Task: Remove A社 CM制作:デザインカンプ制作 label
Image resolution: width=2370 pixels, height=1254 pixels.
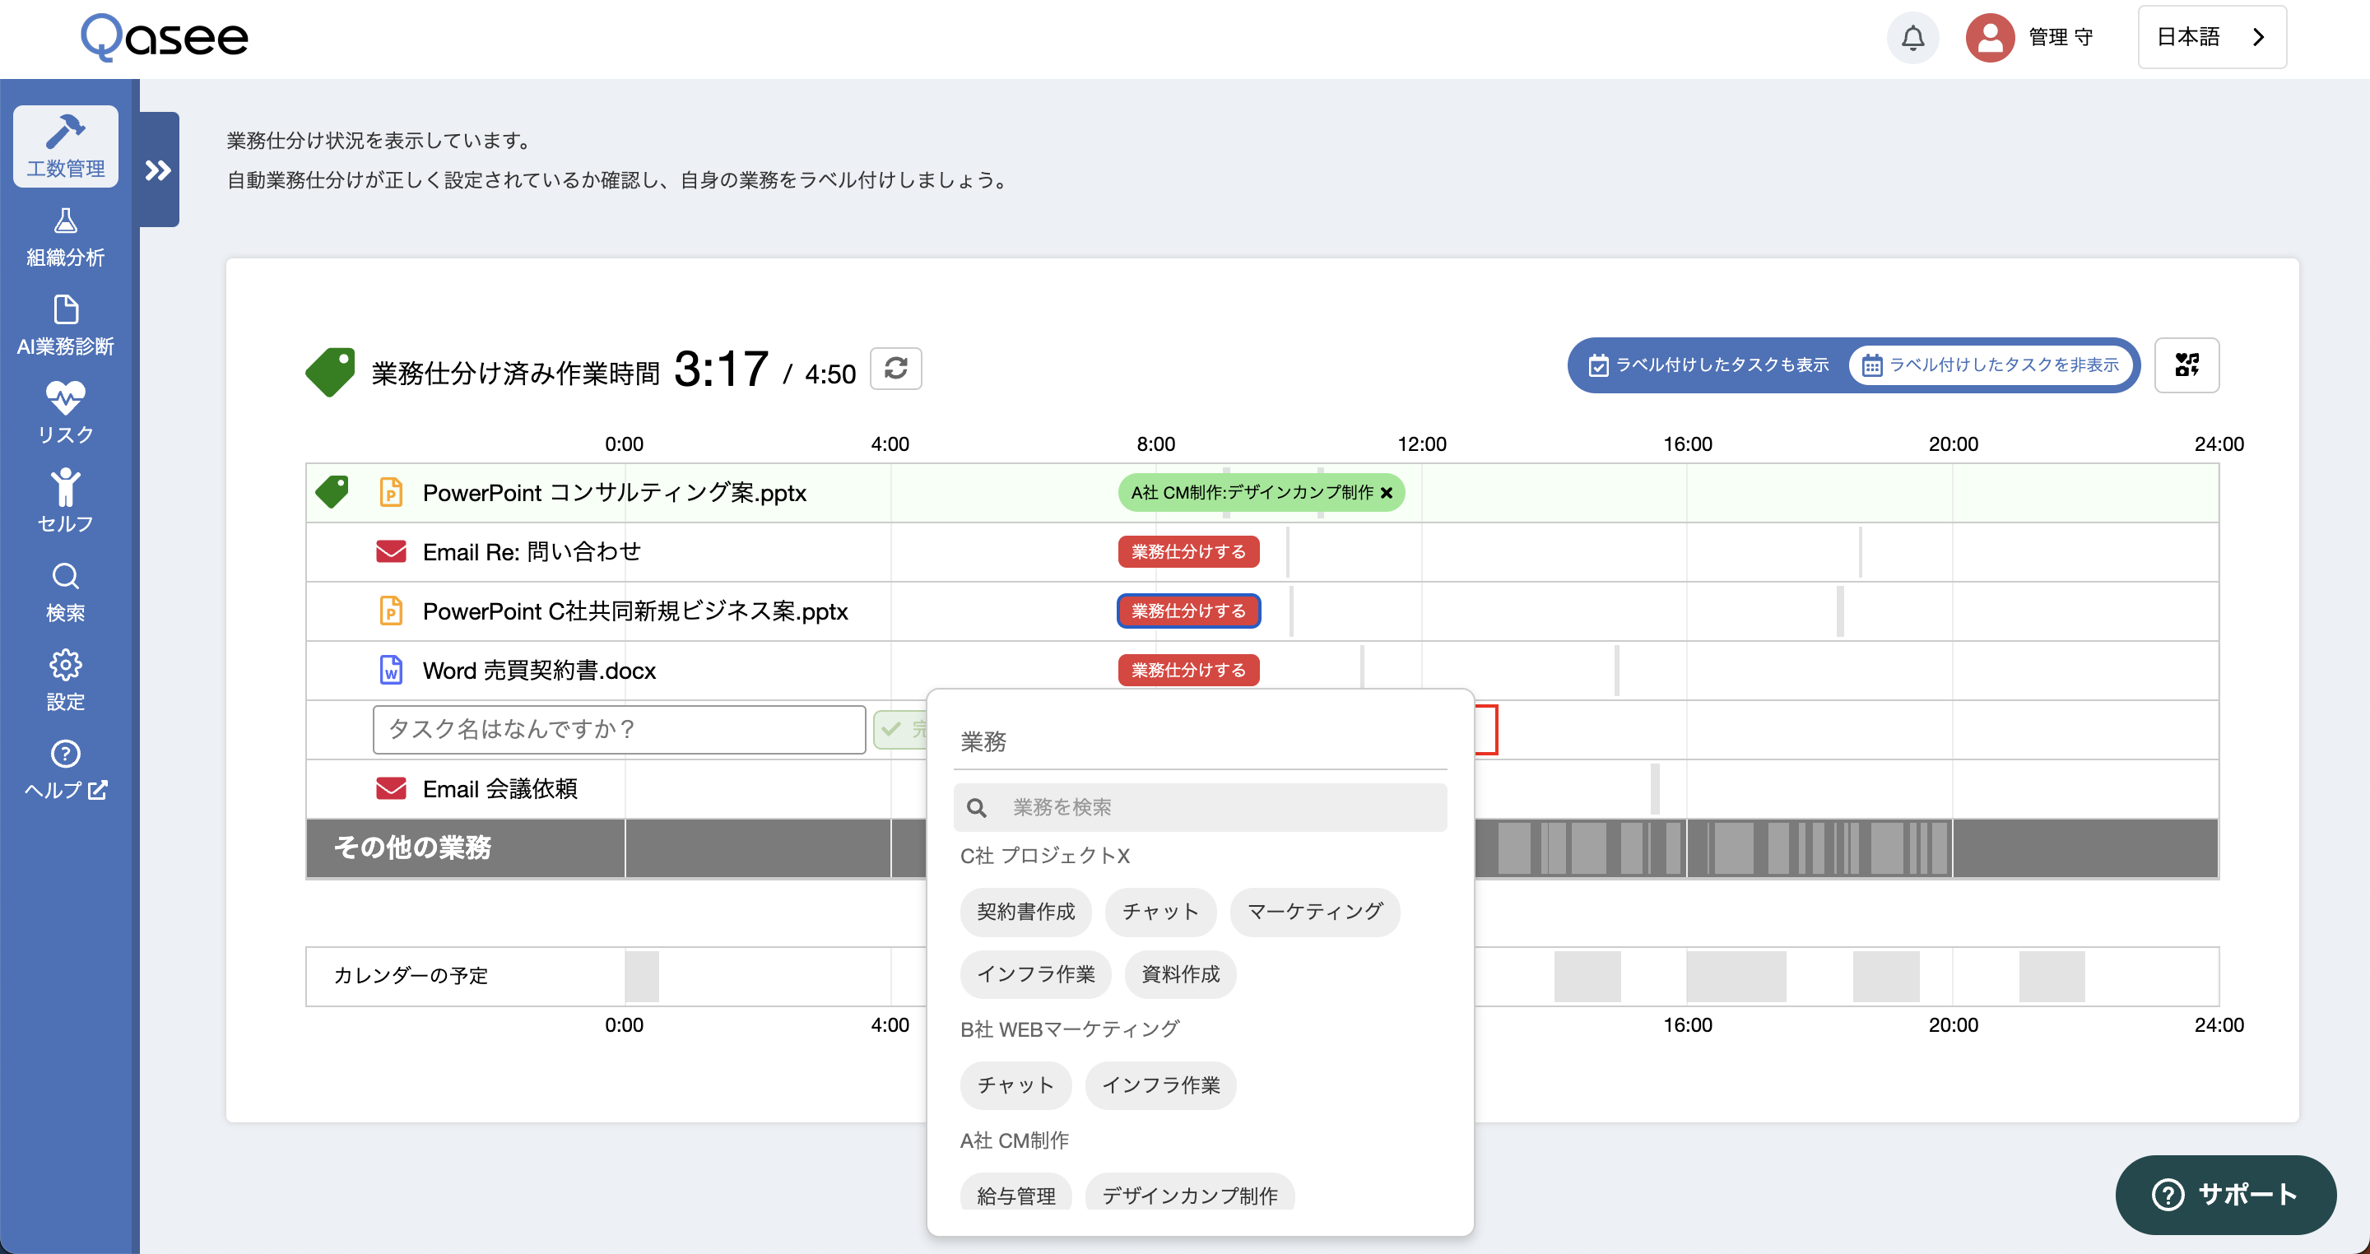Action: point(1387,493)
